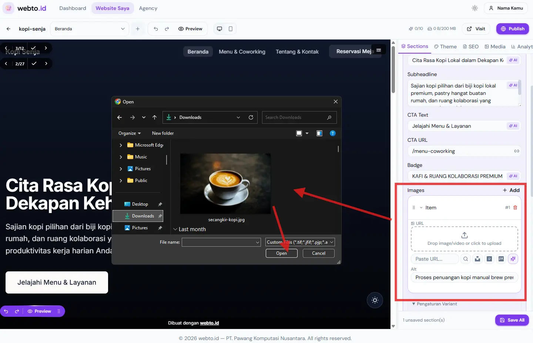
Task: Open Unsplash image source icon
Action: click(x=477, y=259)
